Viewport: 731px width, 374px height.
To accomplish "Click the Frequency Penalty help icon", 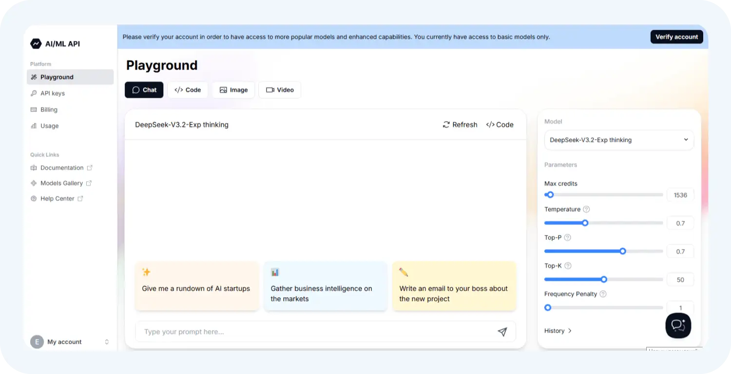I will pos(603,294).
